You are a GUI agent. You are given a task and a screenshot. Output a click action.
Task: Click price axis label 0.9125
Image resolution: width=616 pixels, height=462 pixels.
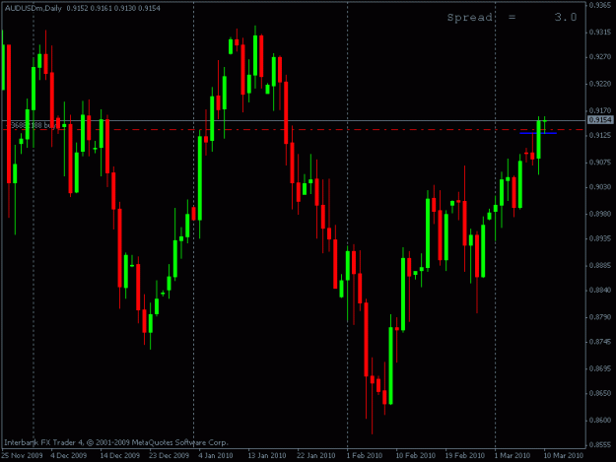[x=600, y=135]
